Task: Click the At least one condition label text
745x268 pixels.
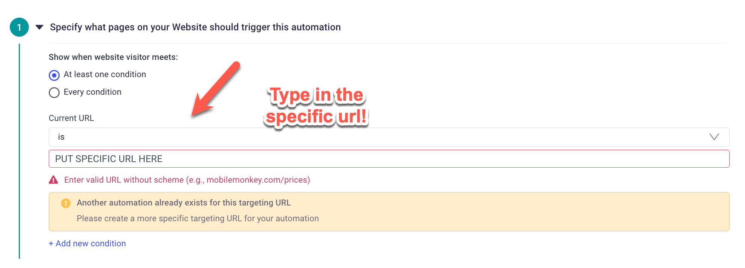Action: [105, 74]
